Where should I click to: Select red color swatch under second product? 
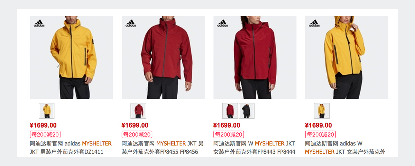138,111
